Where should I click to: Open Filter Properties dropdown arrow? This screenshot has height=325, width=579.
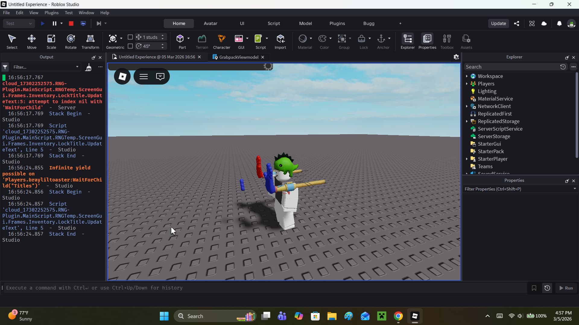point(574,189)
